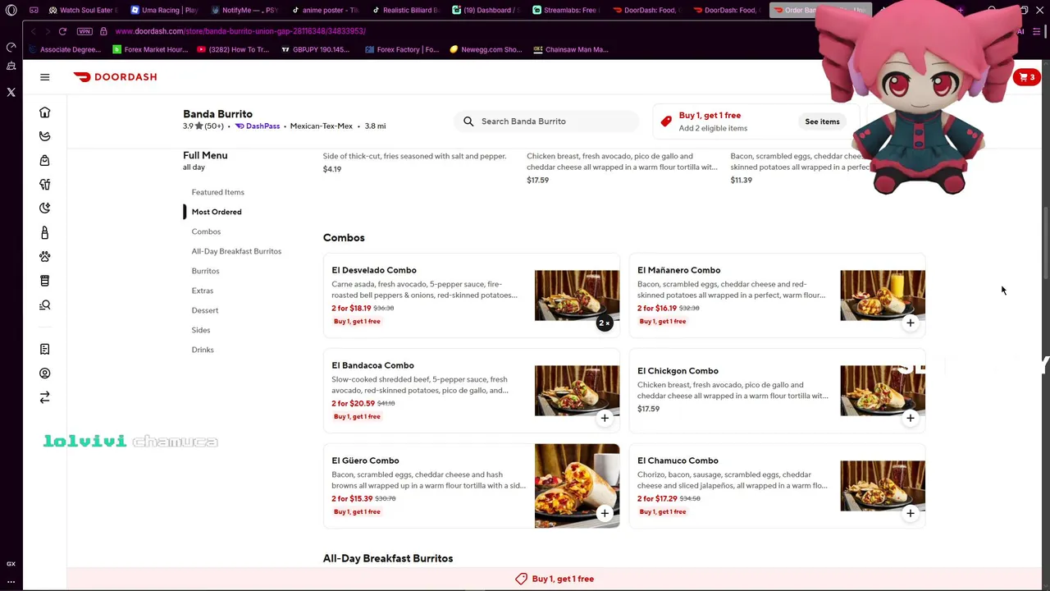The height and width of the screenshot is (591, 1050).
Task: Click the DoorDash logo
Action: click(115, 77)
